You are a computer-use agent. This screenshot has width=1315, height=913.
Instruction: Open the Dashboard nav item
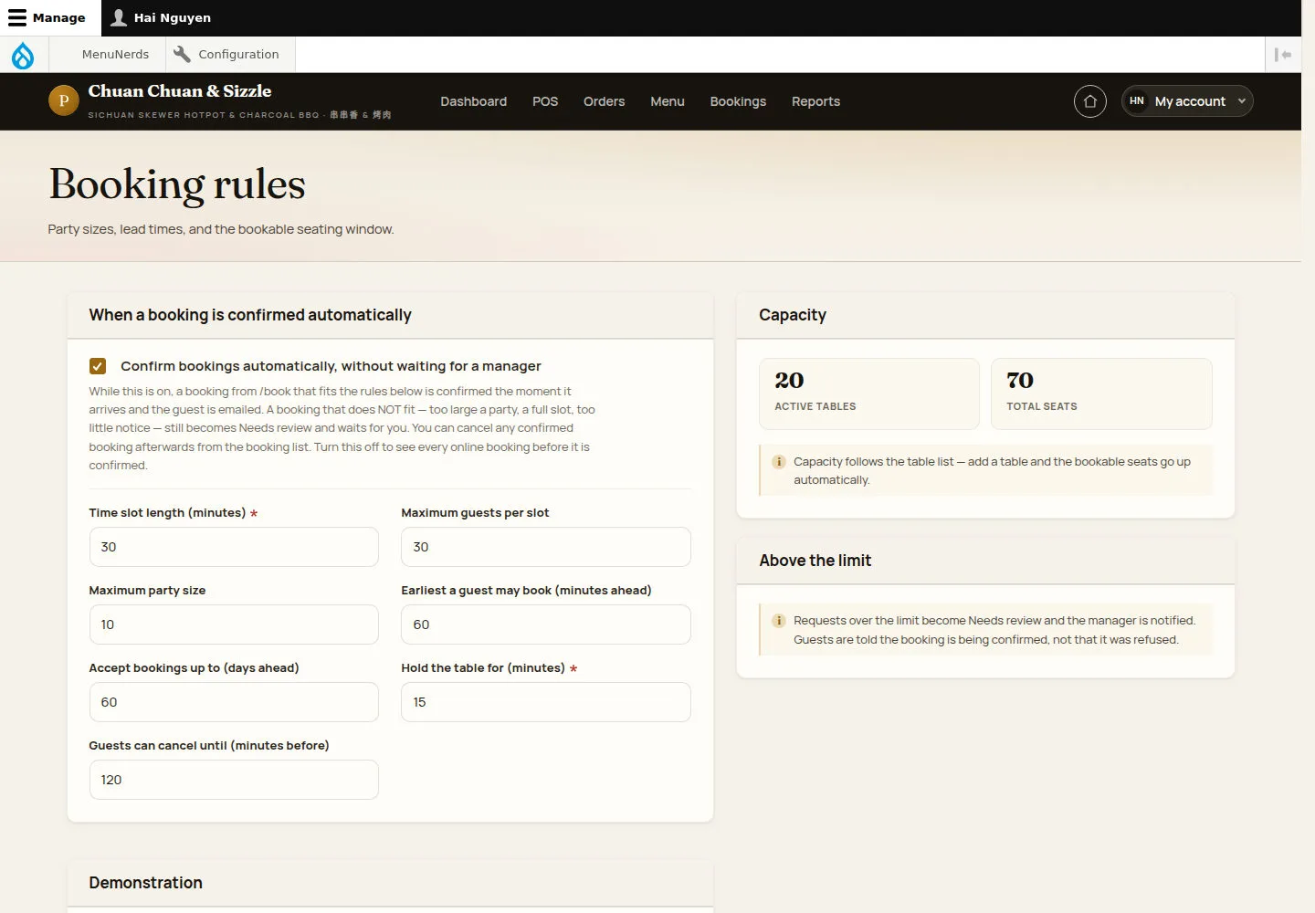473,101
